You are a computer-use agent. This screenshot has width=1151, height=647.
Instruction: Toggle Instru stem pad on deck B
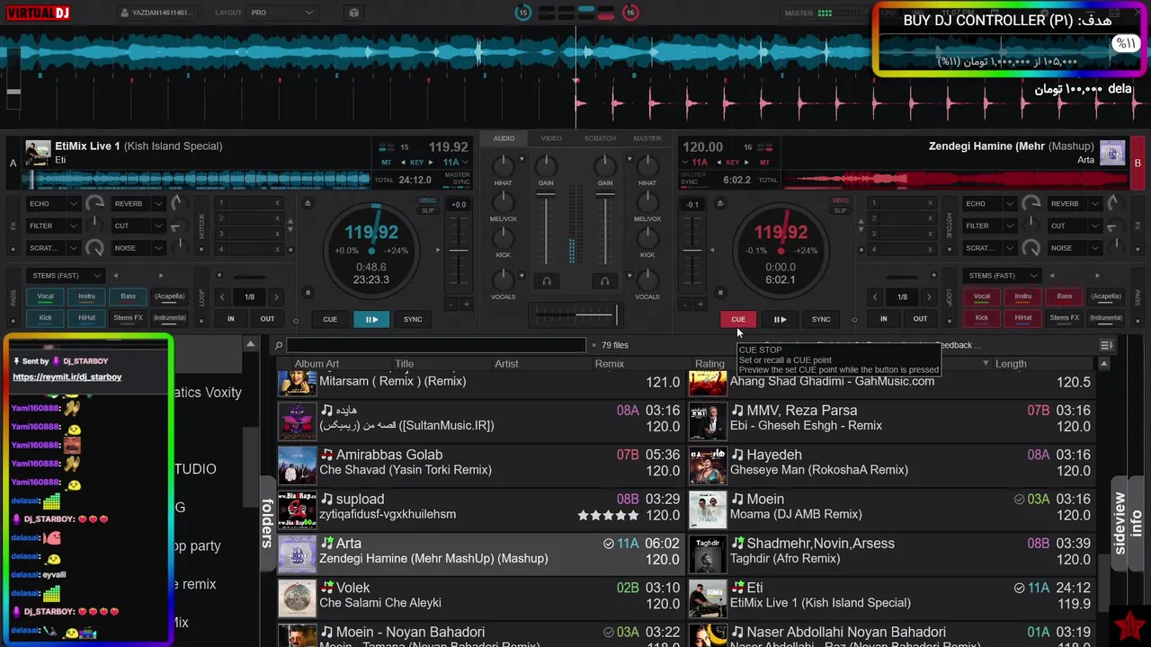1023,296
